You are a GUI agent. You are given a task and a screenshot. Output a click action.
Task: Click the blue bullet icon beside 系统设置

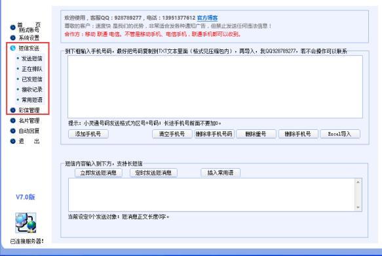(13, 38)
